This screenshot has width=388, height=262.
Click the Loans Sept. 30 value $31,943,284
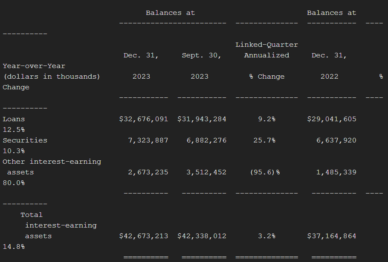(x=202, y=119)
